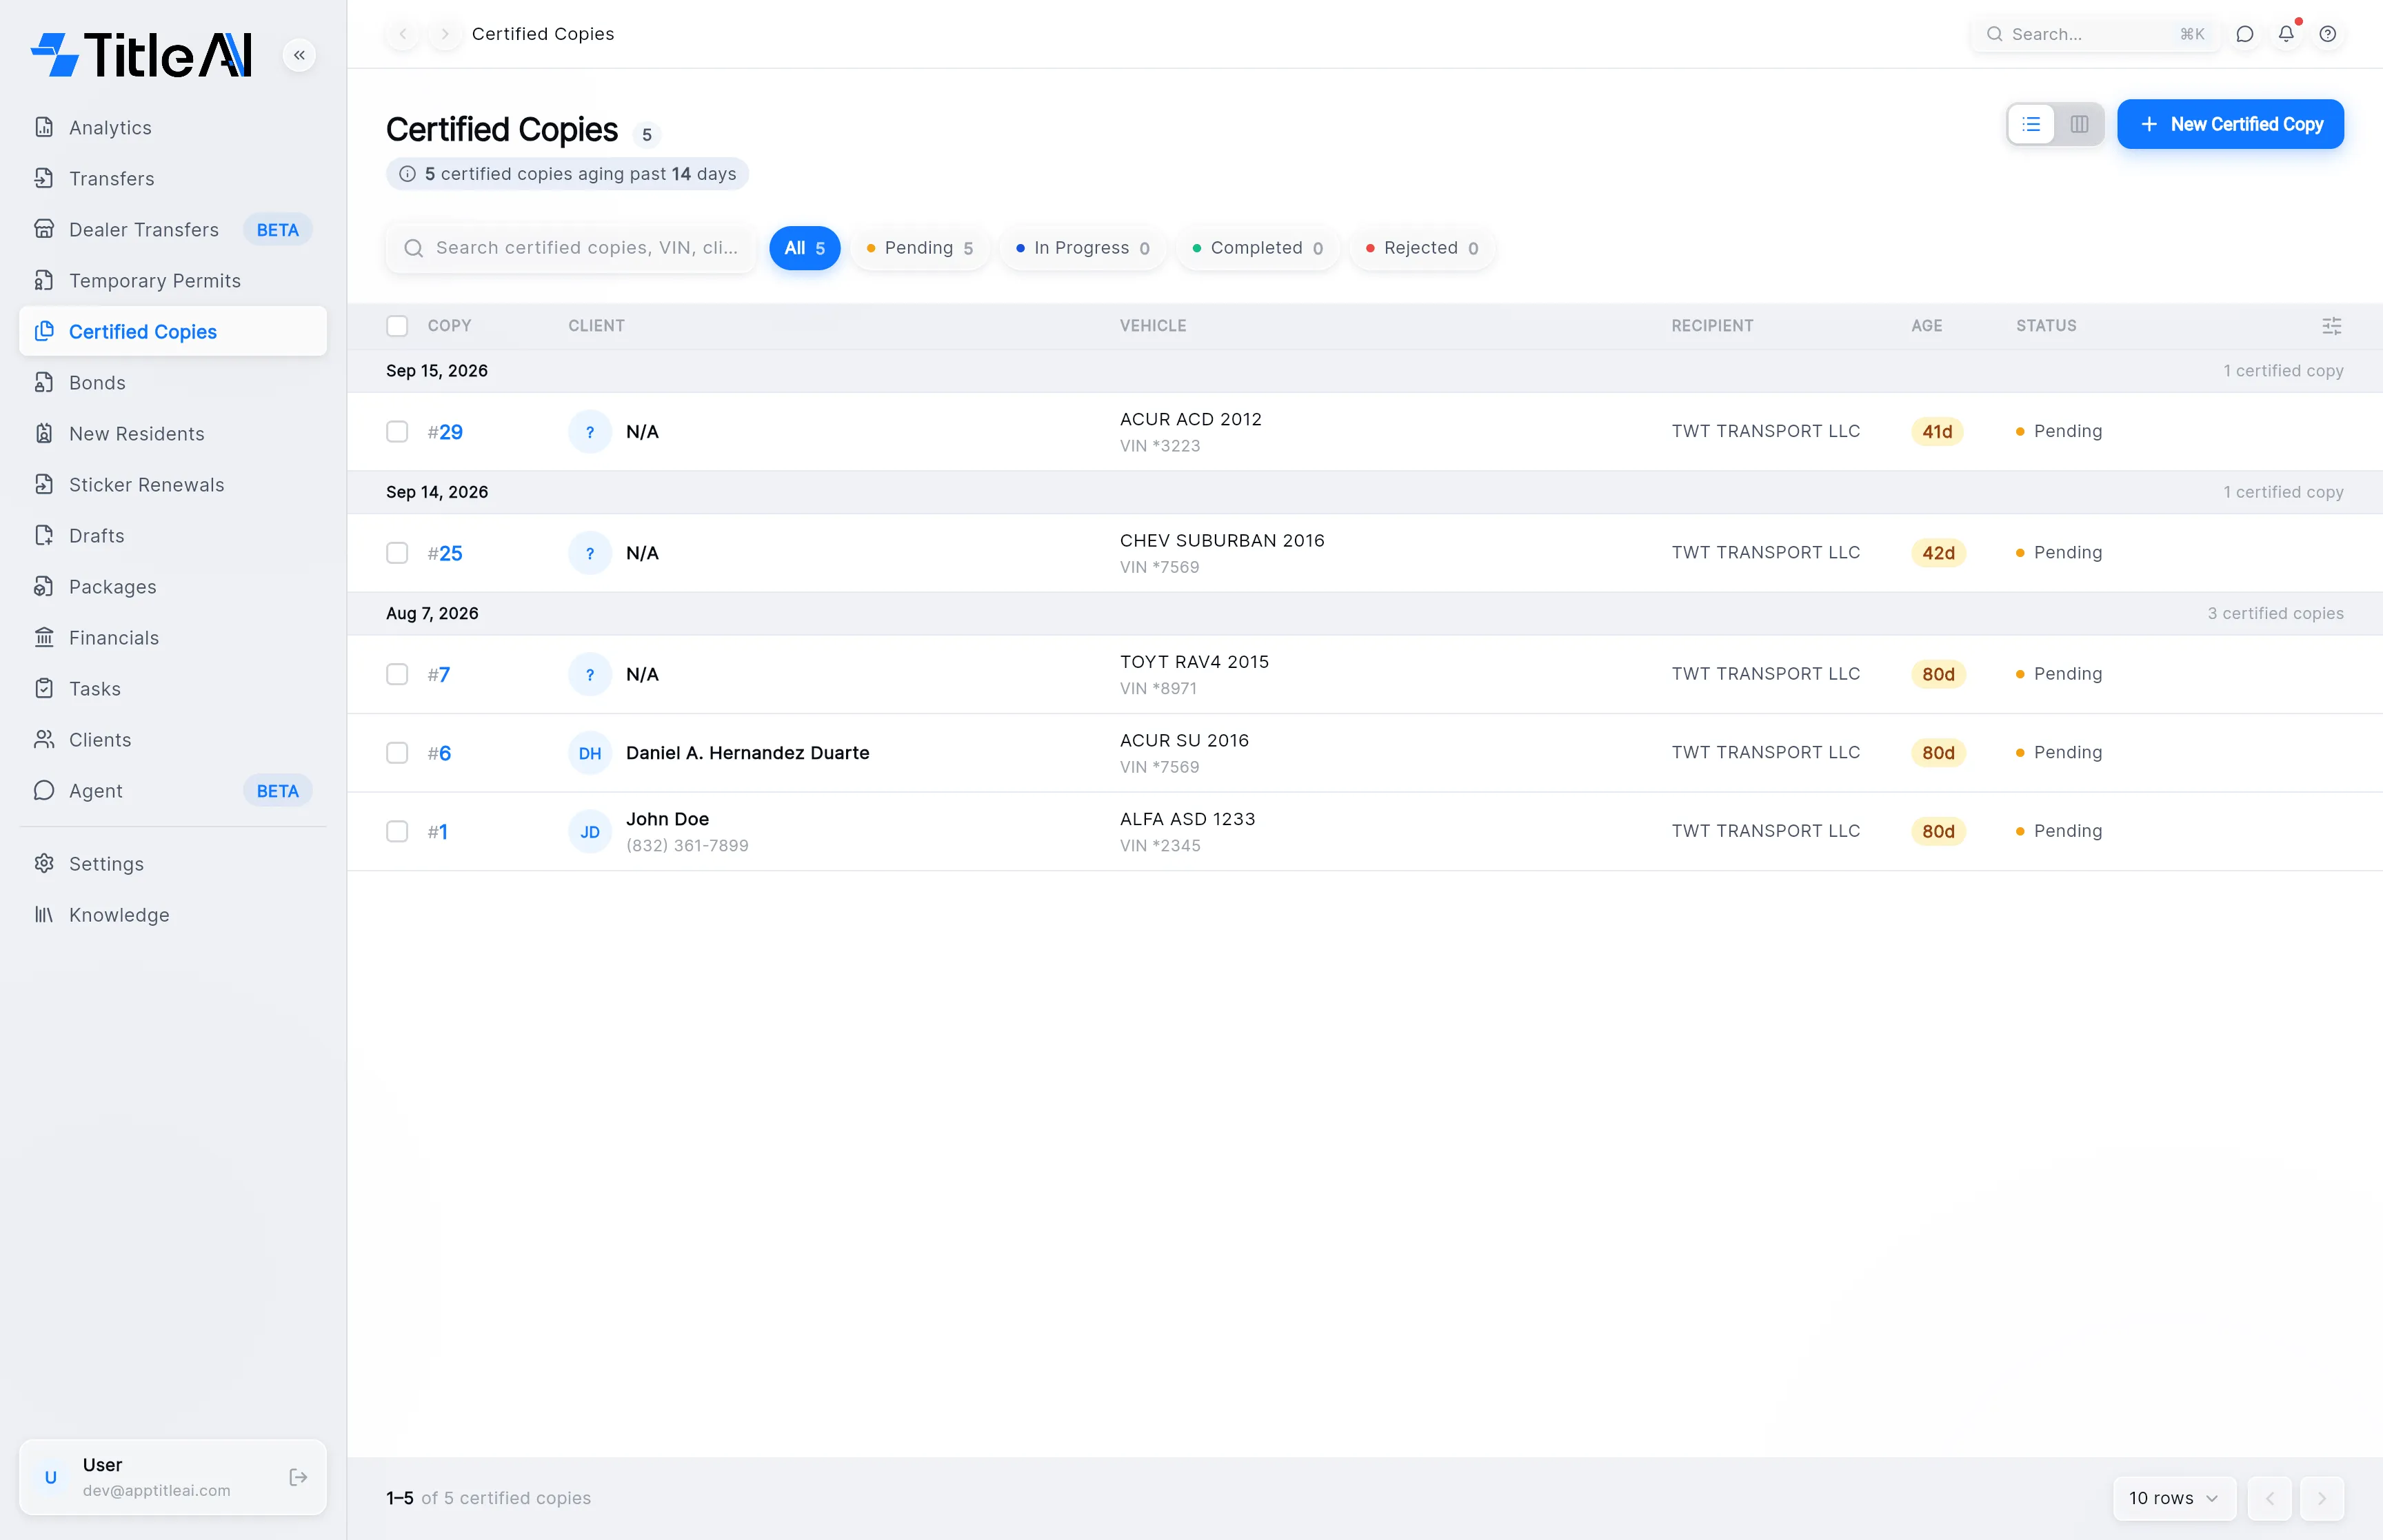Open Analytics in sidebar

pyautogui.click(x=173, y=128)
